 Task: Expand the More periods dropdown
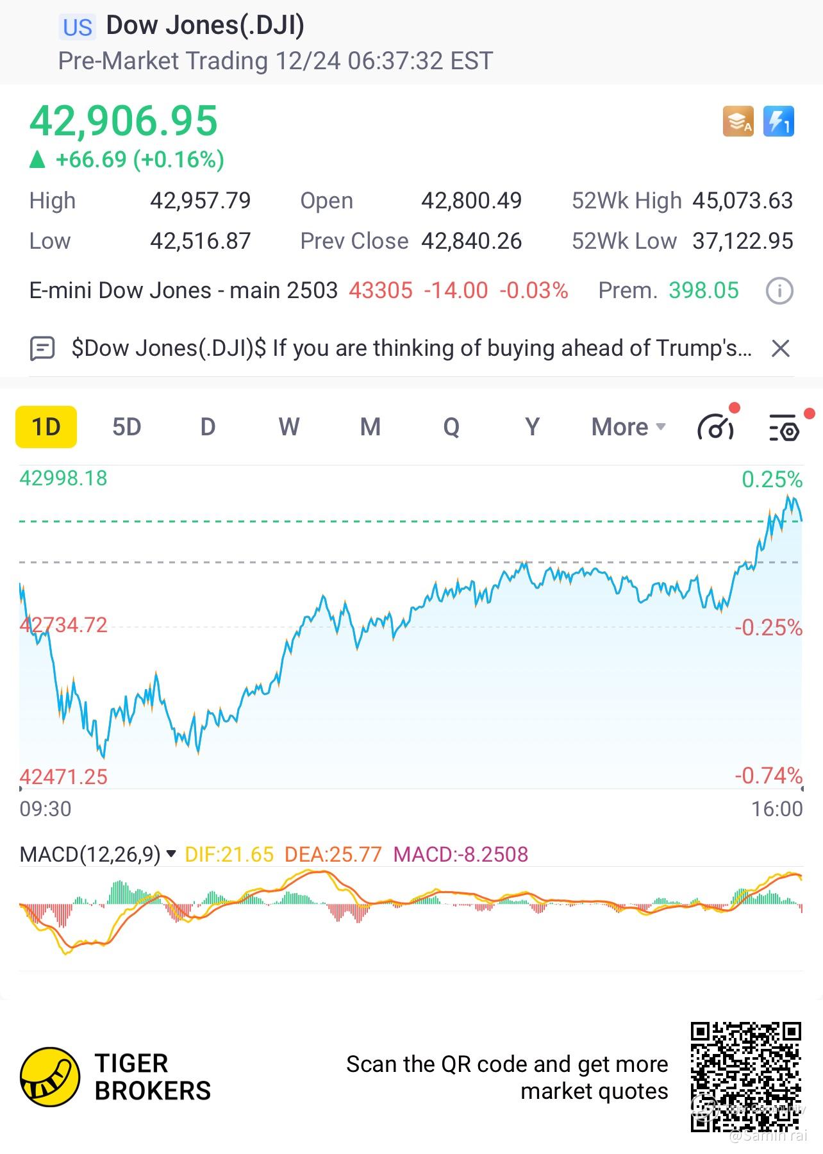pyautogui.click(x=628, y=427)
